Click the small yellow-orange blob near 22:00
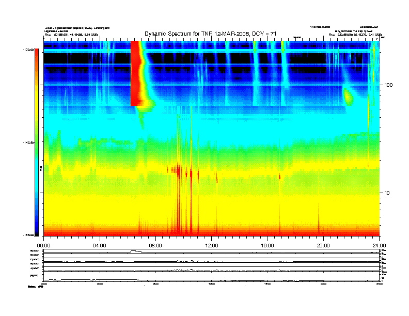This screenshot has width=409, height=316. [349, 96]
